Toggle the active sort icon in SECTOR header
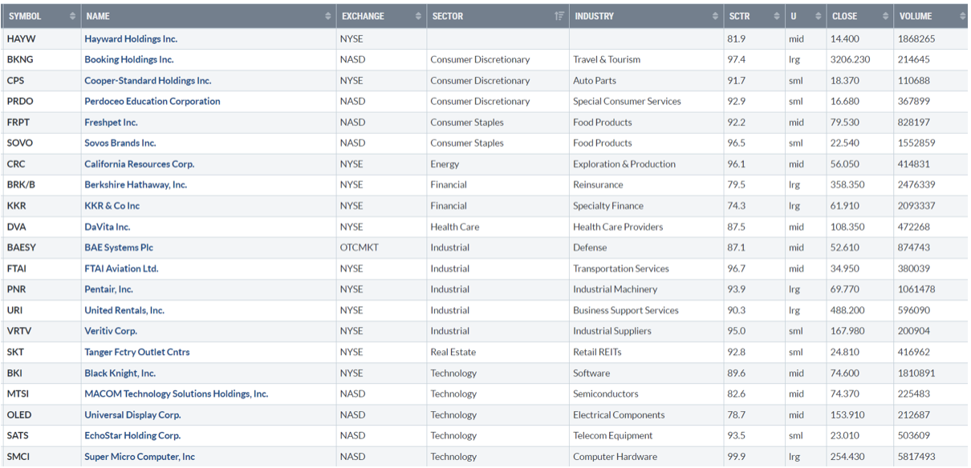The width and height of the screenshot is (971, 468). click(x=559, y=16)
